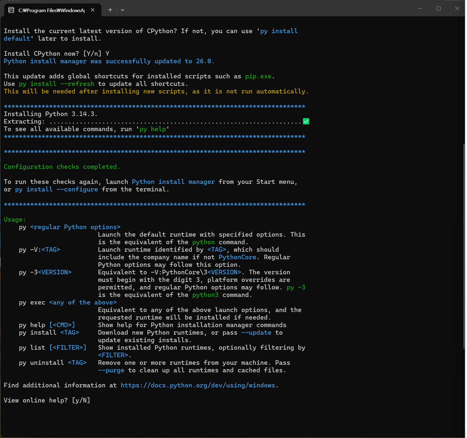Click 'py help [<CMD>]' usage entry
This screenshot has width=467, height=438.
tap(47, 325)
